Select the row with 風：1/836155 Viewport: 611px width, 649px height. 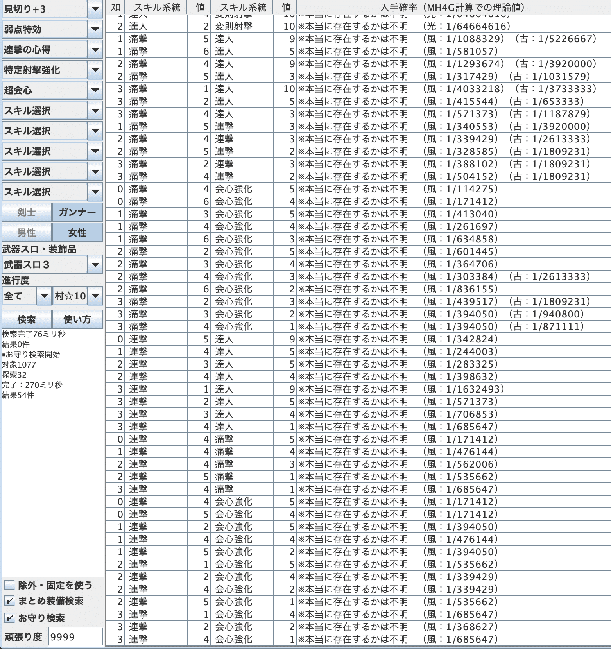pos(358,289)
